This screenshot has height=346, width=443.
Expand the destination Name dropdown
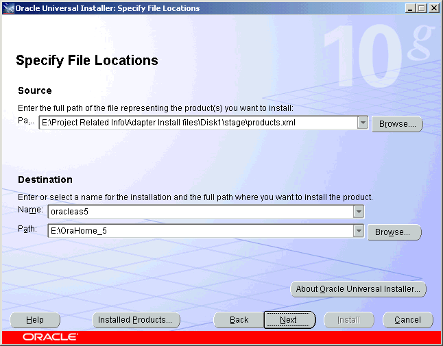(x=359, y=212)
